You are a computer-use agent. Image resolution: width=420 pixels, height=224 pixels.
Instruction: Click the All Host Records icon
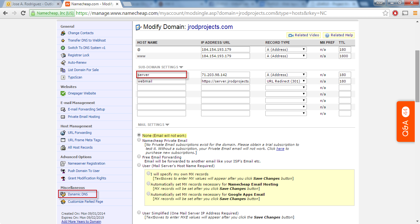[63, 147]
